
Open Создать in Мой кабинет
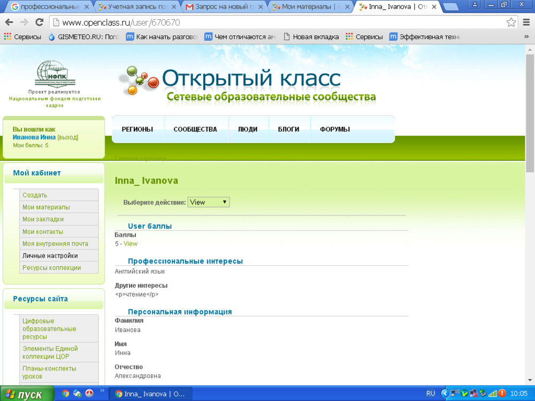tap(35, 195)
